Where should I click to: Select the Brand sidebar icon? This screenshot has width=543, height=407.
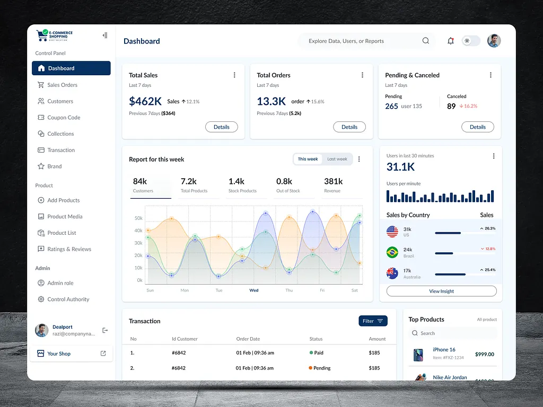coord(40,166)
